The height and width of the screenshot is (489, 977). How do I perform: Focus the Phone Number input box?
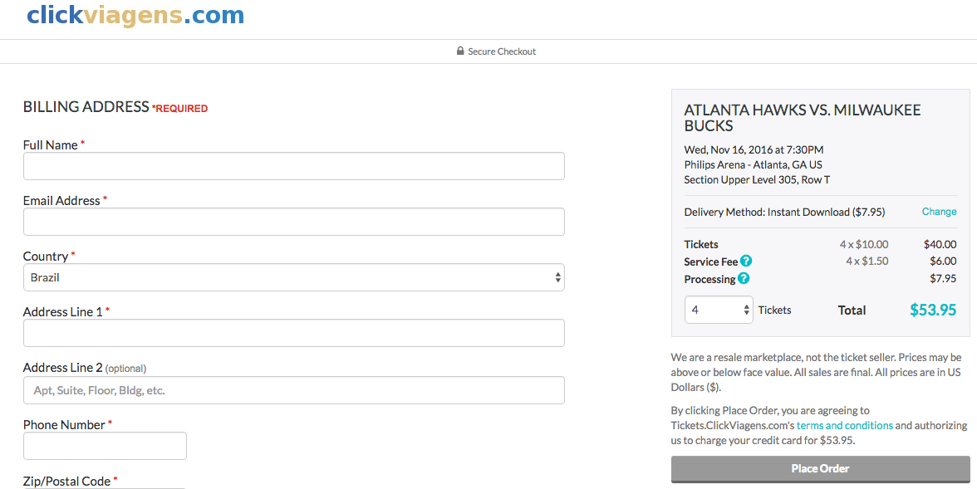click(x=105, y=446)
